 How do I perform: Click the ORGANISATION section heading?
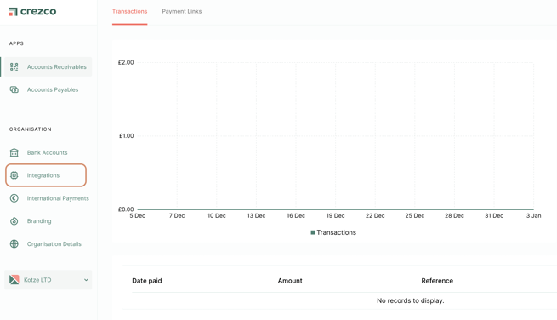point(31,129)
